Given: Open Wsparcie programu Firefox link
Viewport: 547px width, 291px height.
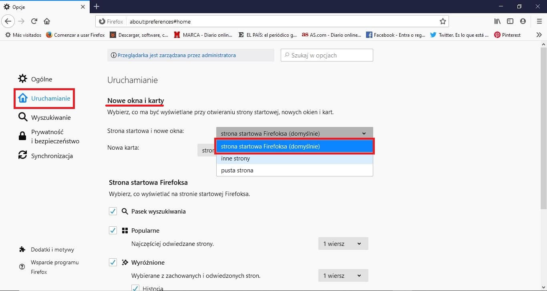Looking at the screenshot, I should coord(48,267).
